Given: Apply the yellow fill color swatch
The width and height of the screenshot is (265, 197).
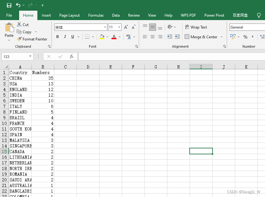Looking at the screenshot, I should coord(102,37).
